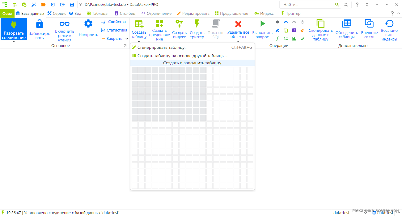Switch to Представление tab
Image resolution: width=402 pixels, height=216 pixels.
231,13
